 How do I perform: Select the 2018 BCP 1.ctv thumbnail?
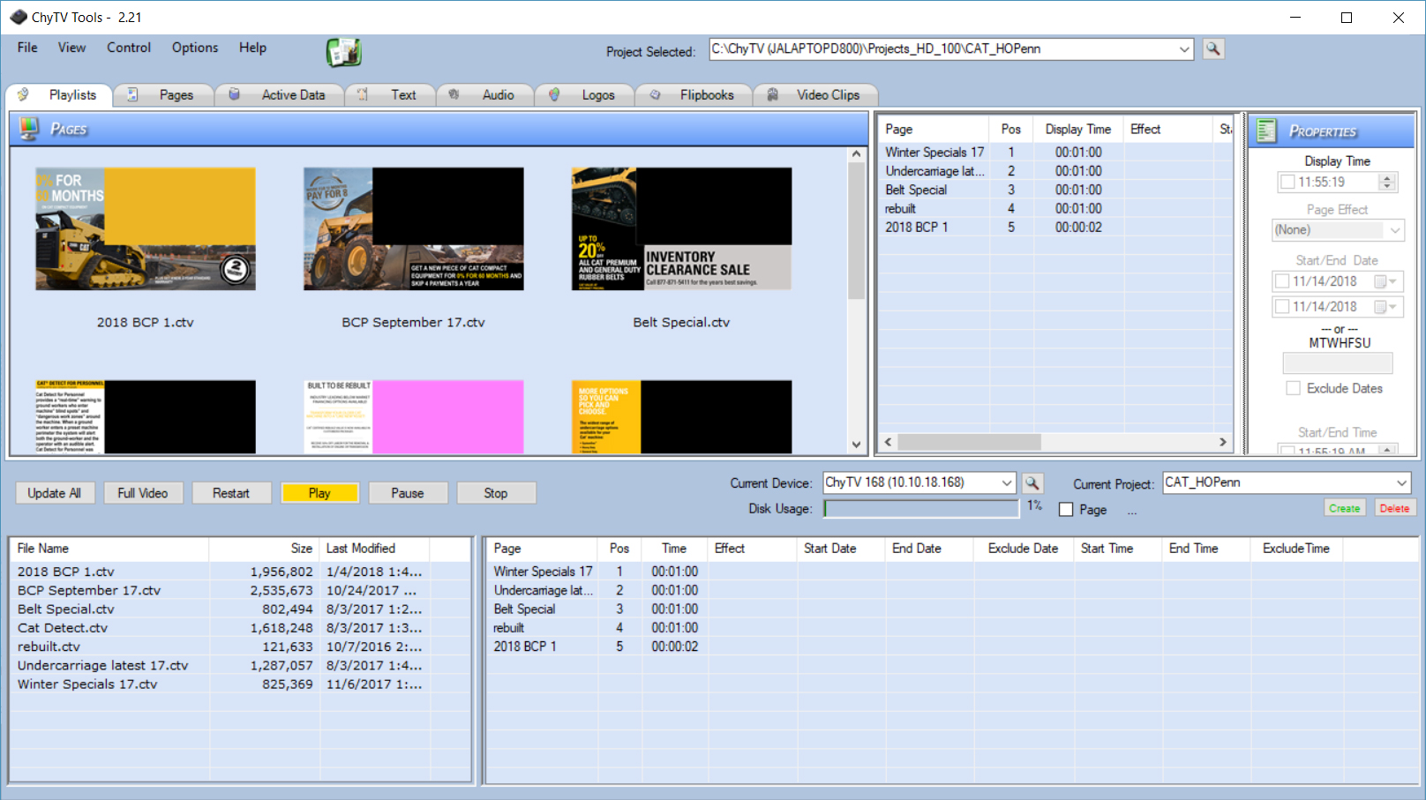pyautogui.click(x=146, y=229)
